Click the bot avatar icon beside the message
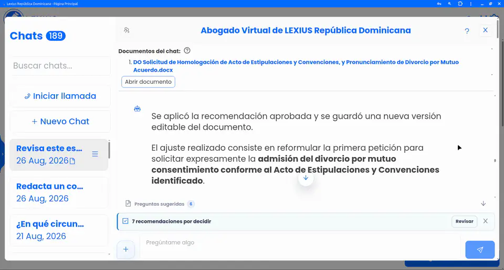The height and width of the screenshot is (270, 504). coord(137,109)
